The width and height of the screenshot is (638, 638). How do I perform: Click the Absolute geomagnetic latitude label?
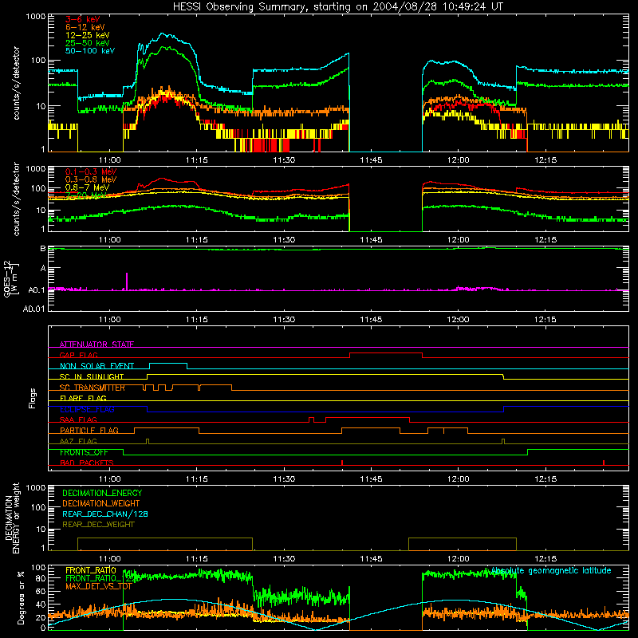[550, 570]
